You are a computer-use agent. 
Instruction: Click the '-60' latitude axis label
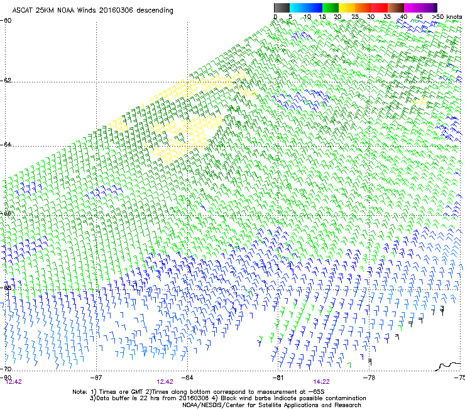6,21
